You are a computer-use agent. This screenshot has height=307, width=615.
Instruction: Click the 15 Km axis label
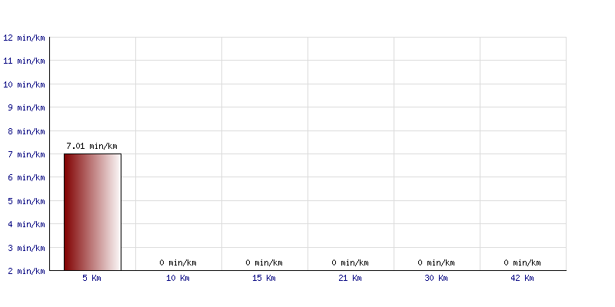264,278
